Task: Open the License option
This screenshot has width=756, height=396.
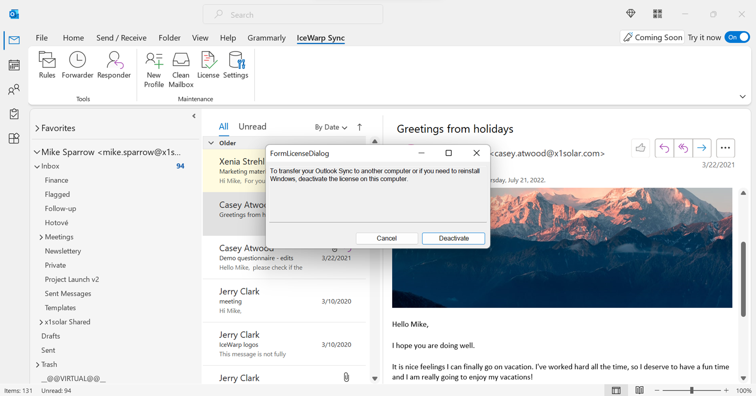Action: tap(208, 65)
